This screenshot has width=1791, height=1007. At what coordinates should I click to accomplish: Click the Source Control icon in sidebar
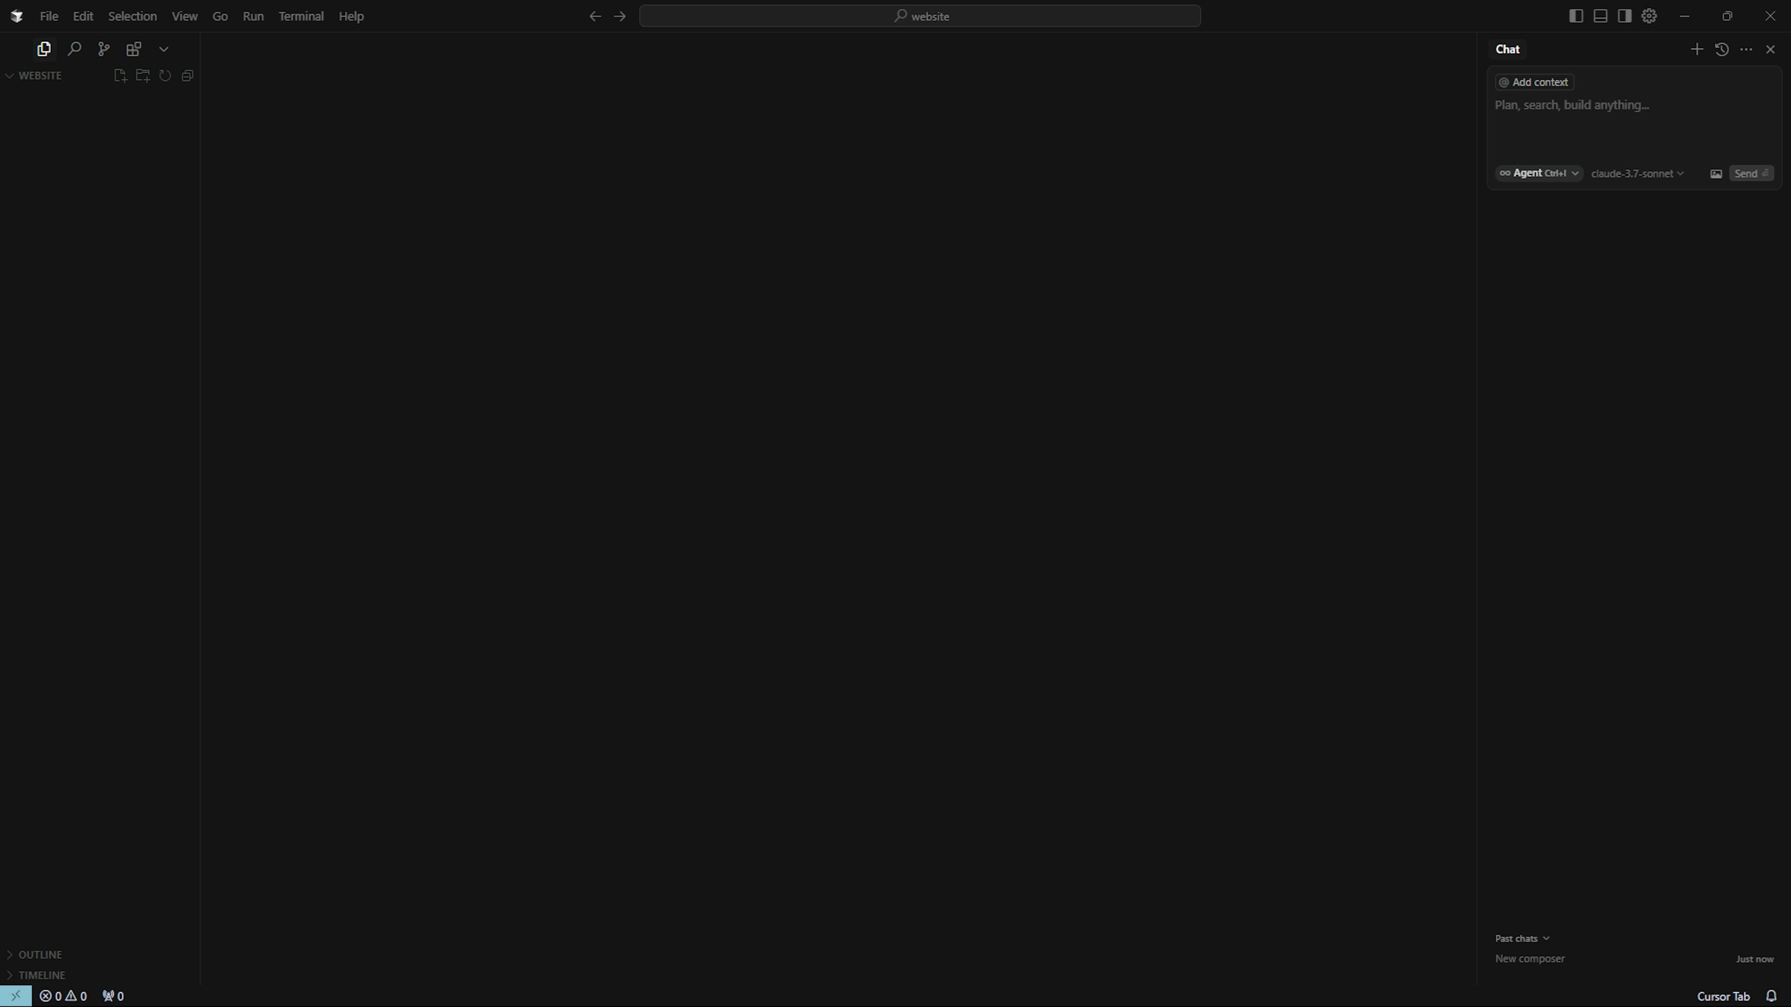tap(104, 49)
